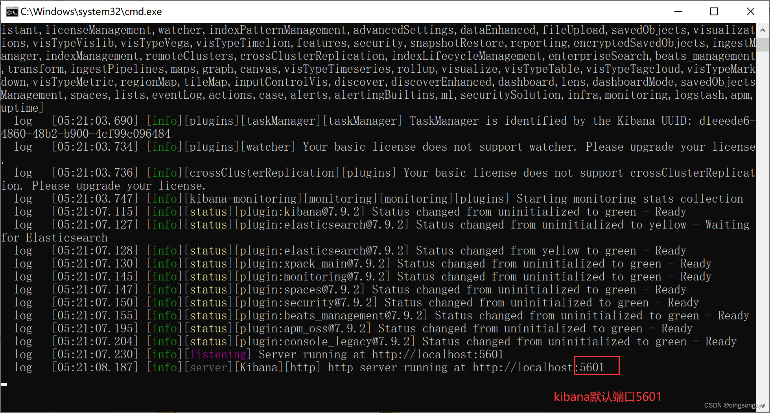Viewport: 770px width, 413px height.
Task: Click 'Waiting' in the elasticsearch yellow status line
Action: tap(727, 225)
